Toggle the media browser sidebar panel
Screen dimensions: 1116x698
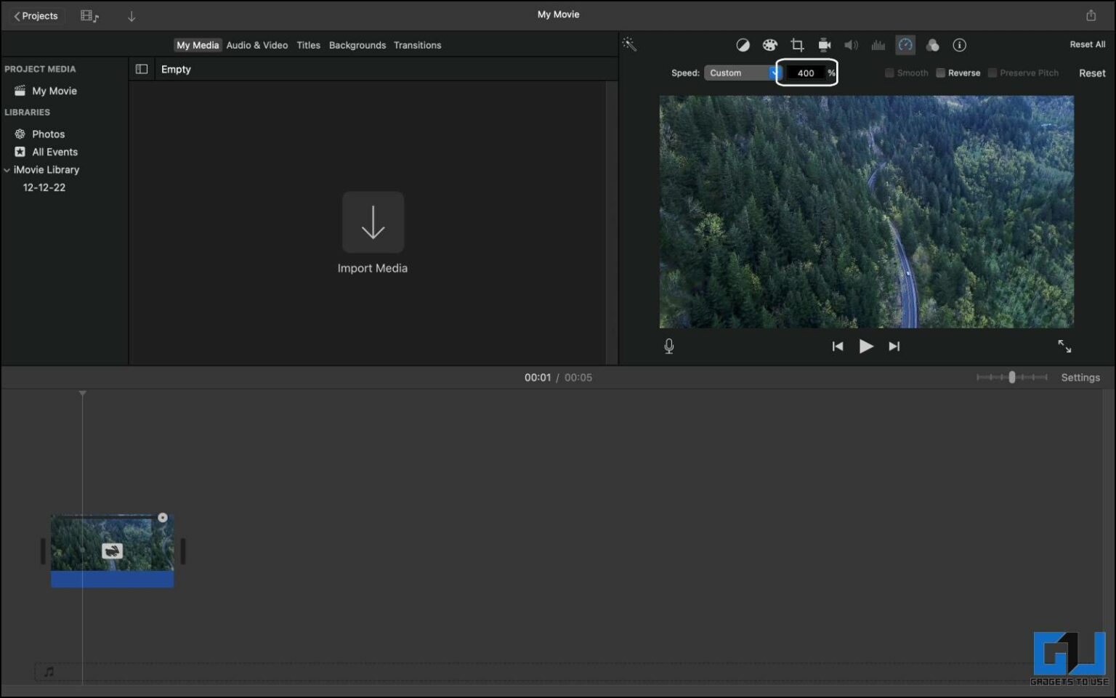(142, 69)
